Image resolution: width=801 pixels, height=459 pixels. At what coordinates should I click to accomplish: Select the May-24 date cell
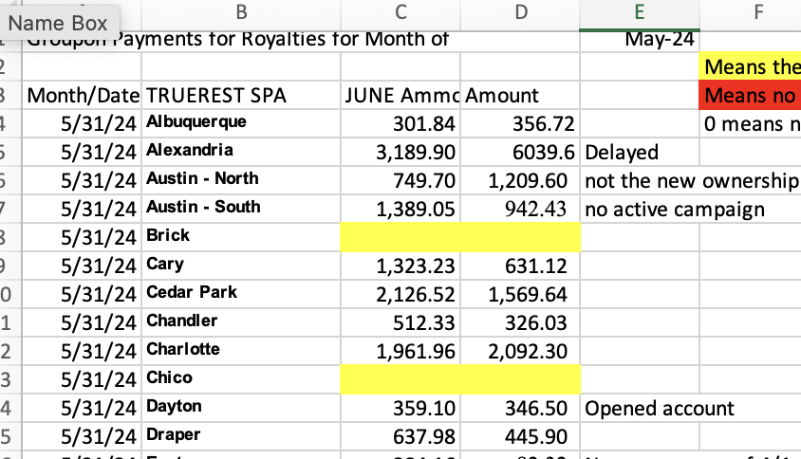pos(660,40)
